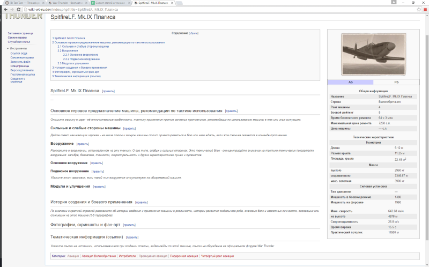Jump to '3 История создания и боевого применения'

[x=79, y=68]
